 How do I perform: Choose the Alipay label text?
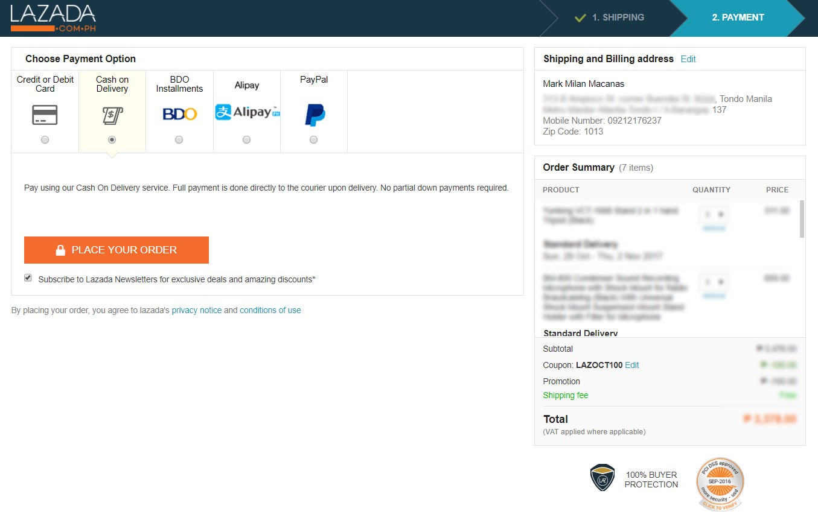(x=247, y=85)
